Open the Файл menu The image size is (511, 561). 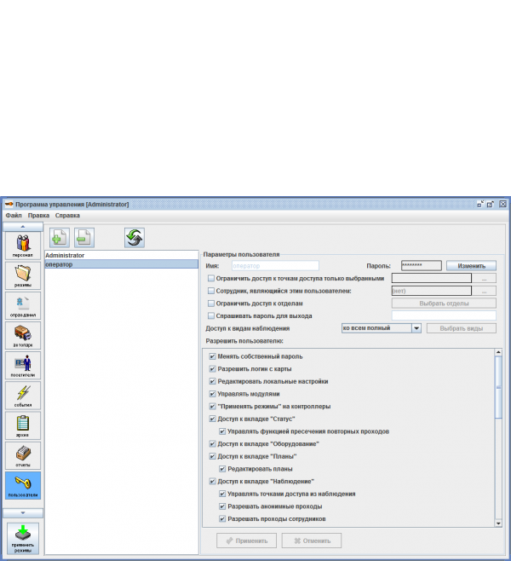pos(13,216)
